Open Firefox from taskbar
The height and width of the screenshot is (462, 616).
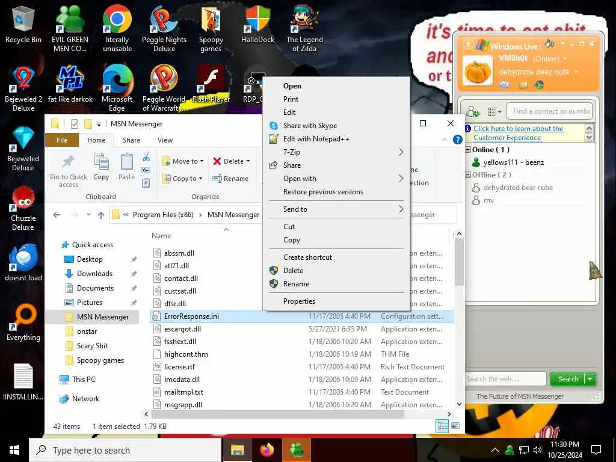[x=266, y=450]
